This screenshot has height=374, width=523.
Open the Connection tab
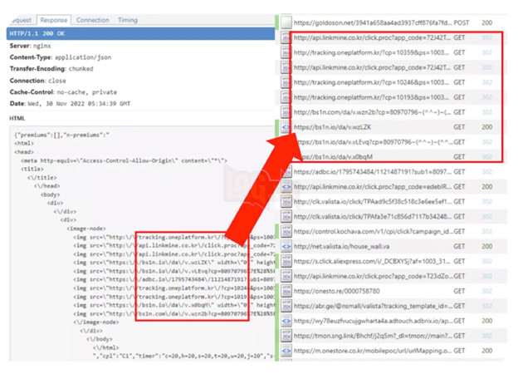pos(92,20)
